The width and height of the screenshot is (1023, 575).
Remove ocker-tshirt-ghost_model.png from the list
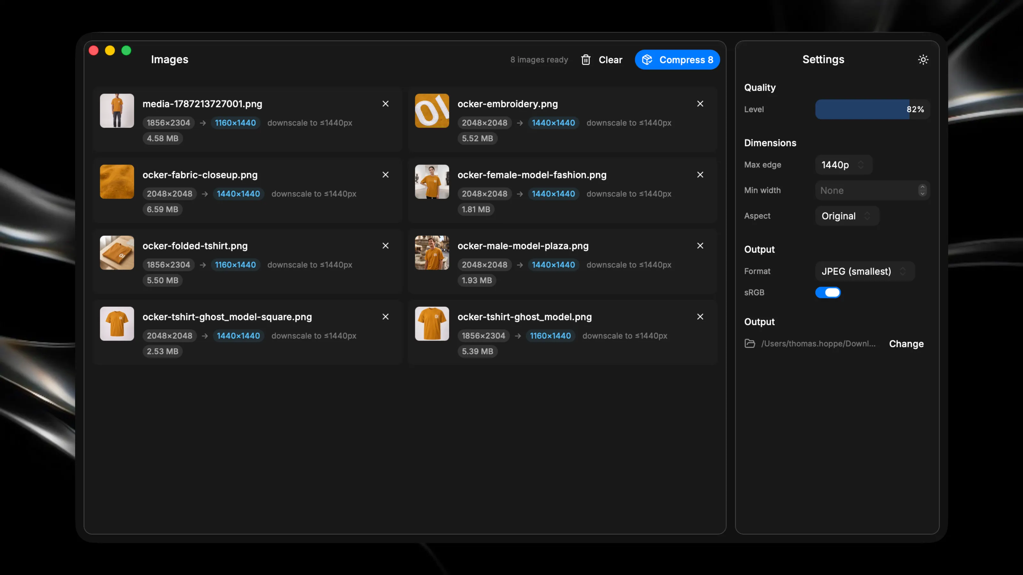click(700, 317)
